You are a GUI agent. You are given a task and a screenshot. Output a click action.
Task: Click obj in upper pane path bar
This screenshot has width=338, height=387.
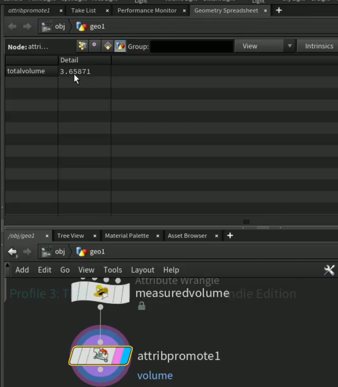(x=54, y=26)
